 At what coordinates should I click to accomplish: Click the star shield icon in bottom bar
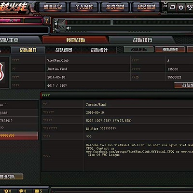(x=6, y=191)
